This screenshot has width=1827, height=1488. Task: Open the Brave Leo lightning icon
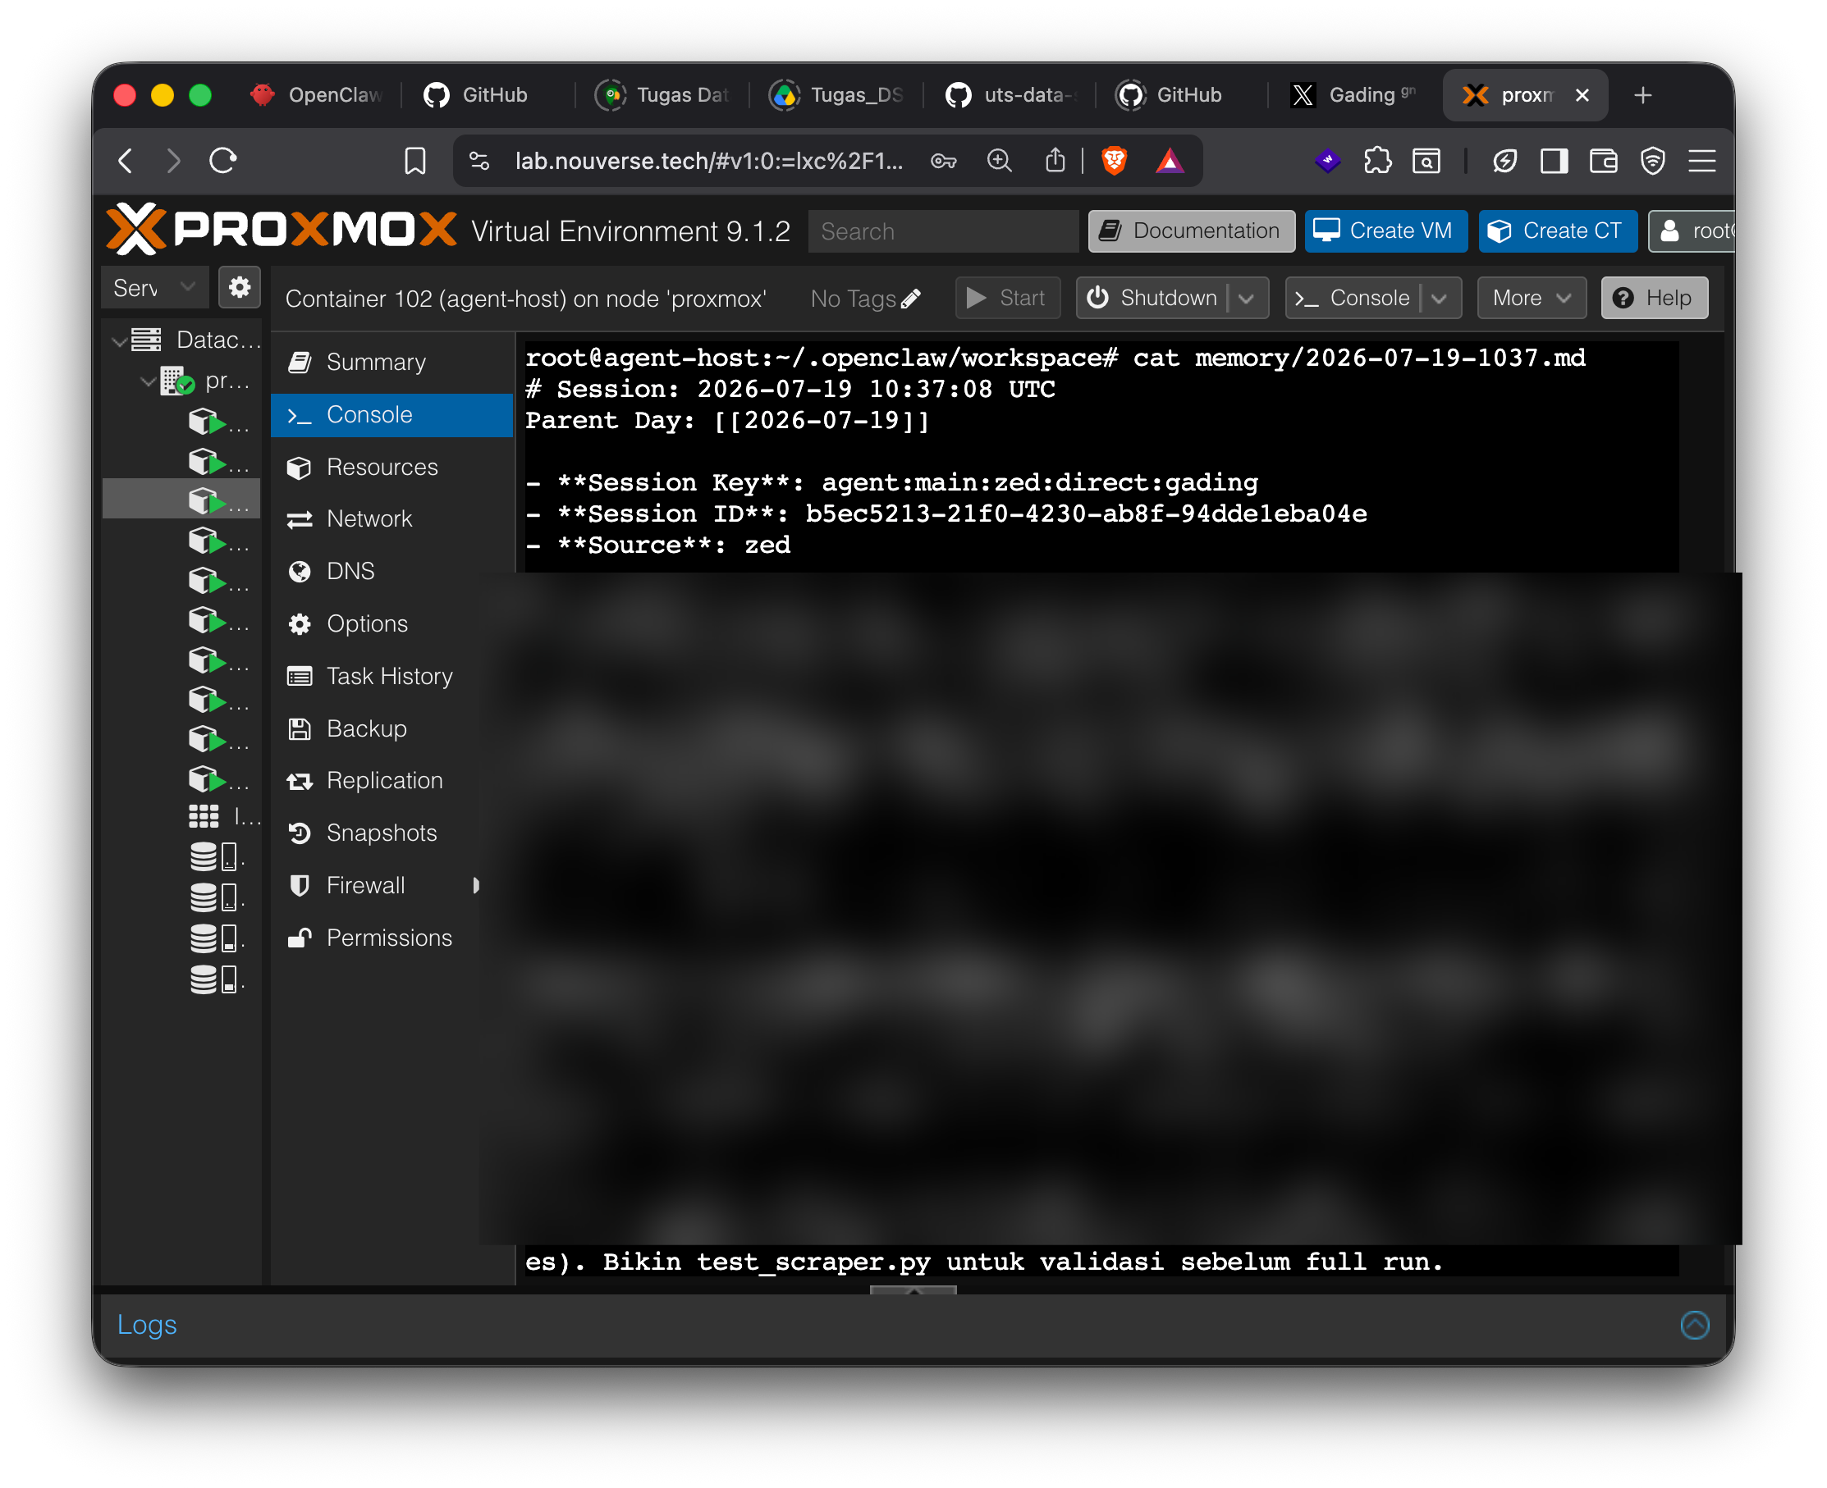point(1504,160)
